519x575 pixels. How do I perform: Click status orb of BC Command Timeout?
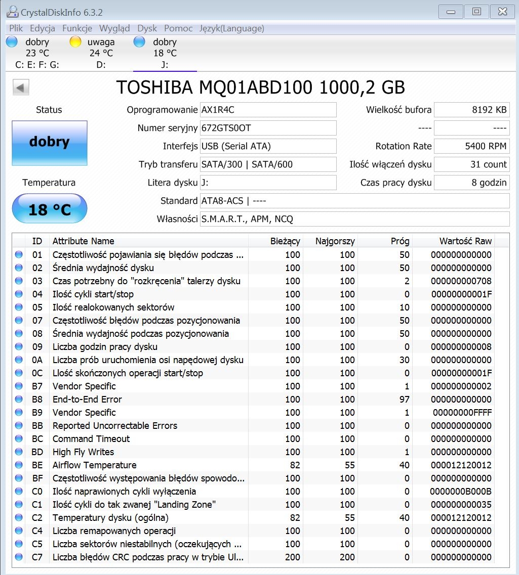pyautogui.click(x=19, y=438)
